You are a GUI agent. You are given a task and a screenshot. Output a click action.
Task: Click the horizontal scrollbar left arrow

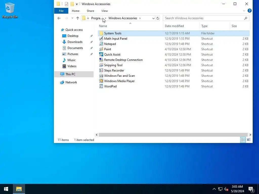point(97,135)
